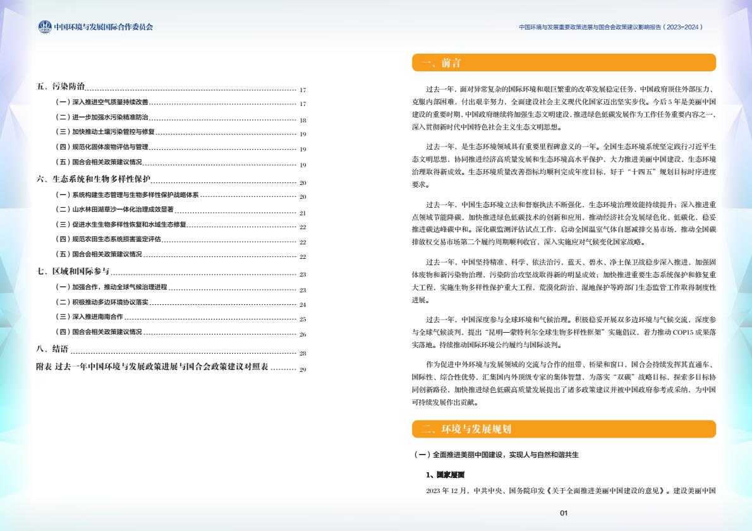This screenshot has height=531, width=752.
Task: Click the orange heading banner 一、前言
Action: 564,63
